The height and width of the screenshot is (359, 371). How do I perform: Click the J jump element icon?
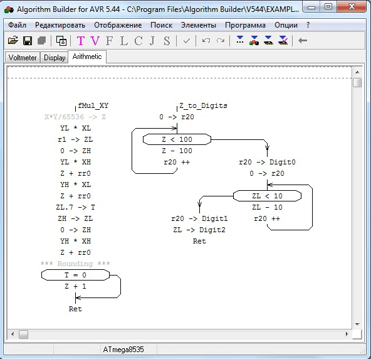tap(152, 41)
